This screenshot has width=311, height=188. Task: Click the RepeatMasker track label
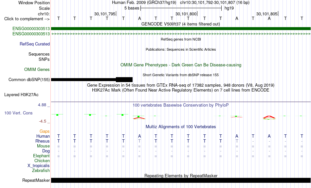point(36,180)
